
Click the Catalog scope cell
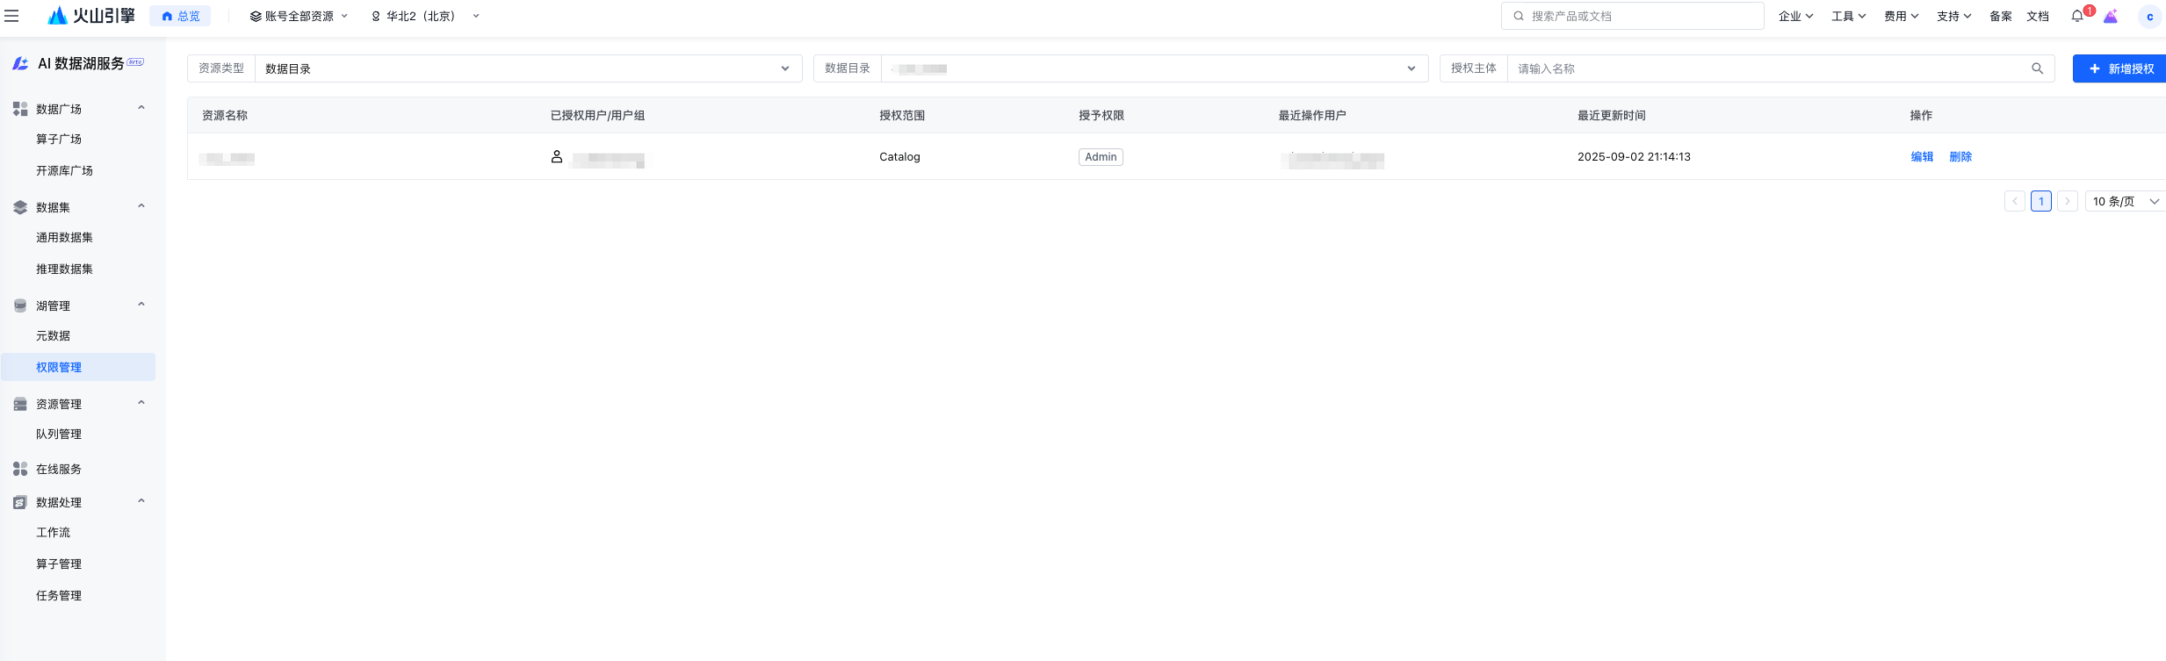[x=899, y=156]
